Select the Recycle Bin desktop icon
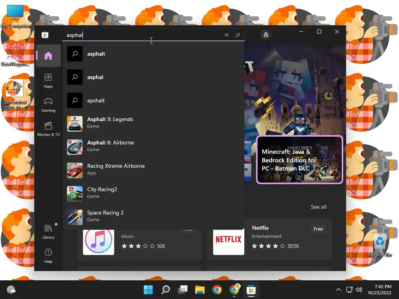This screenshot has width=399, height=299. point(380,245)
